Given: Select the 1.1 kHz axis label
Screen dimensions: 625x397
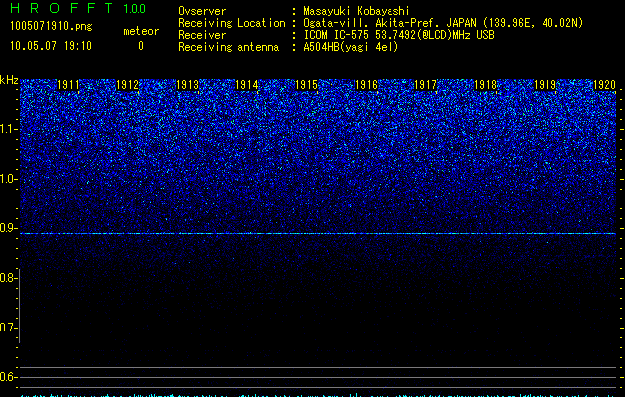Looking at the screenshot, I should pyautogui.click(x=9, y=129).
